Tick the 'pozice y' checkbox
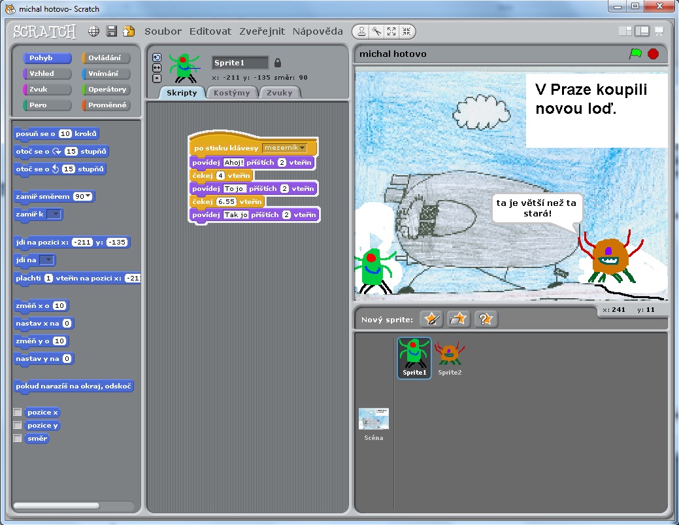The image size is (679, 525). point(18,426)
